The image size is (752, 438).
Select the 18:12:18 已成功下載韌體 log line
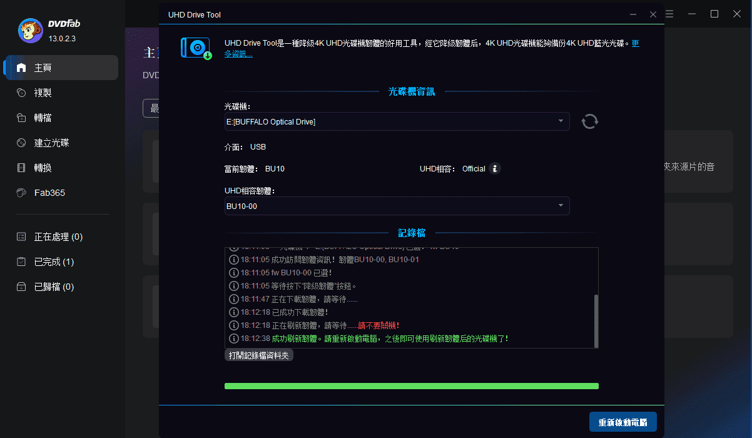click(x=279, y=312)
